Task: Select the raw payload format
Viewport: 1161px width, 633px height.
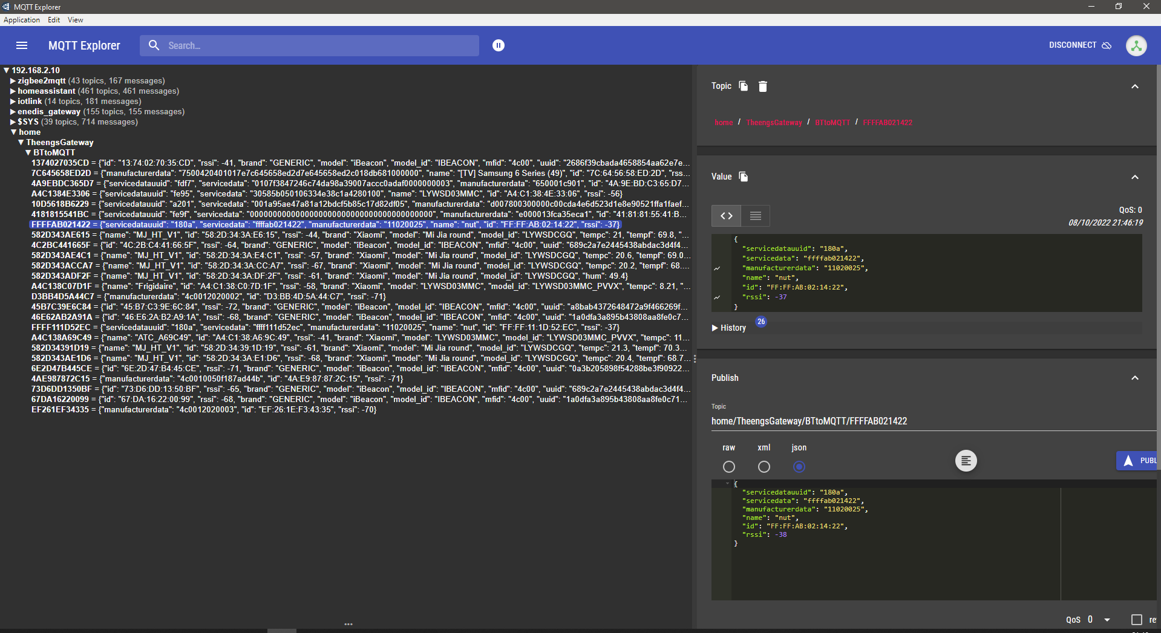Action: click(x=728, y=467)
